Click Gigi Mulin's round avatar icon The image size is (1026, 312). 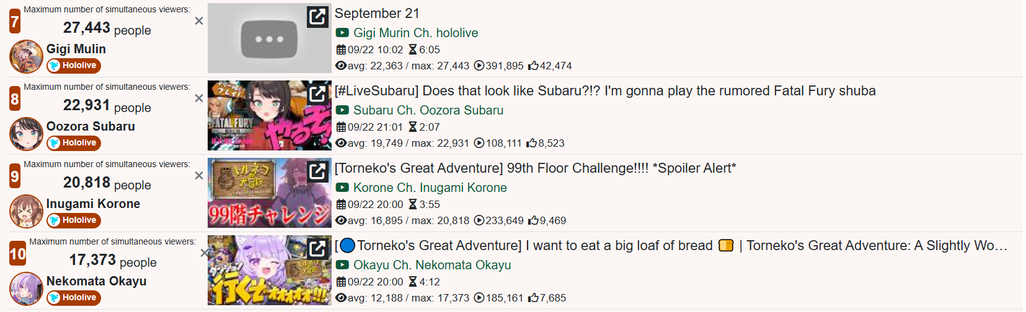[26, 57]
